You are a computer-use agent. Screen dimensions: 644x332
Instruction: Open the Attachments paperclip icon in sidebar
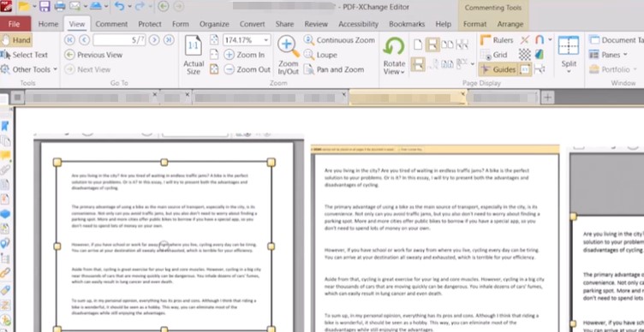(x=5, y=169)
